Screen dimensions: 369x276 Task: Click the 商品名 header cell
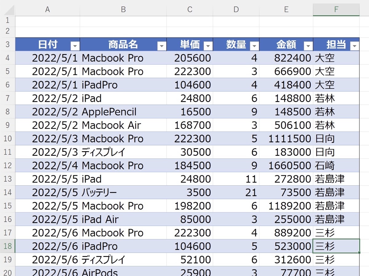[123, 44]
